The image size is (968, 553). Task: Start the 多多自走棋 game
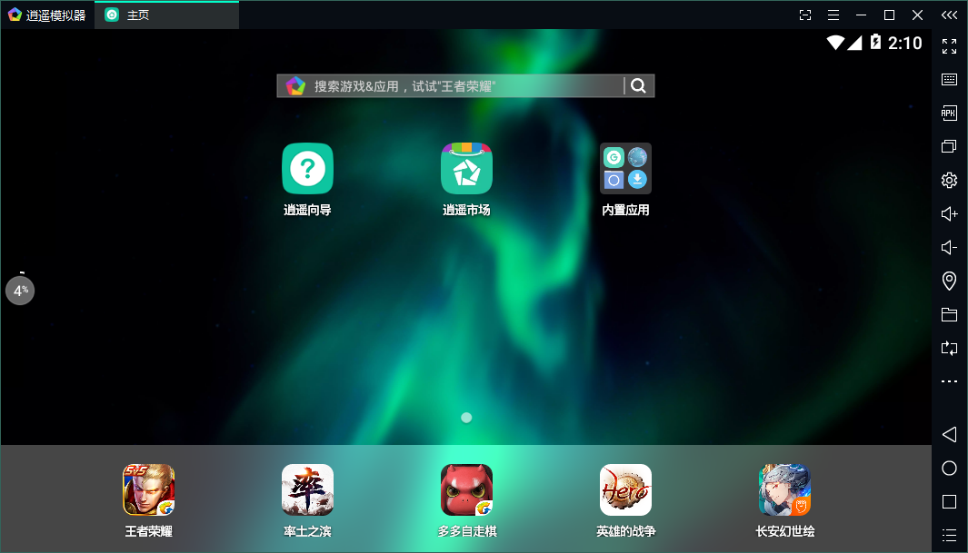pyautogui.click(x=466, y=489)
